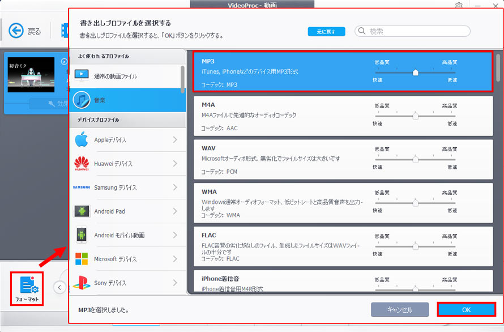The image size is (504, 332).
Task: Adjust MP3 quality slider handle
Action: tap(415, 72)
